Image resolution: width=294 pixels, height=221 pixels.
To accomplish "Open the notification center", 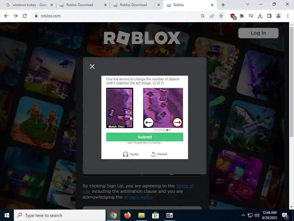I will [285, 215].
